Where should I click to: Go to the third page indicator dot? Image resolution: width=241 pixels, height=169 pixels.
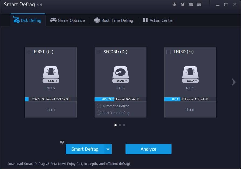124,125
